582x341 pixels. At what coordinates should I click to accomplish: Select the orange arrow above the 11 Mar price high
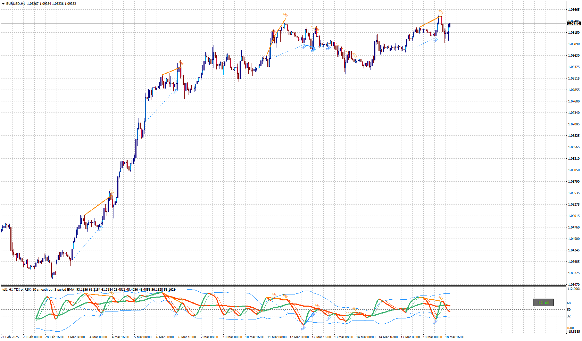click(285, 15)
